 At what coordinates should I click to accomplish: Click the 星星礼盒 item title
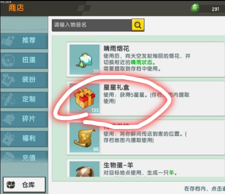116,87
